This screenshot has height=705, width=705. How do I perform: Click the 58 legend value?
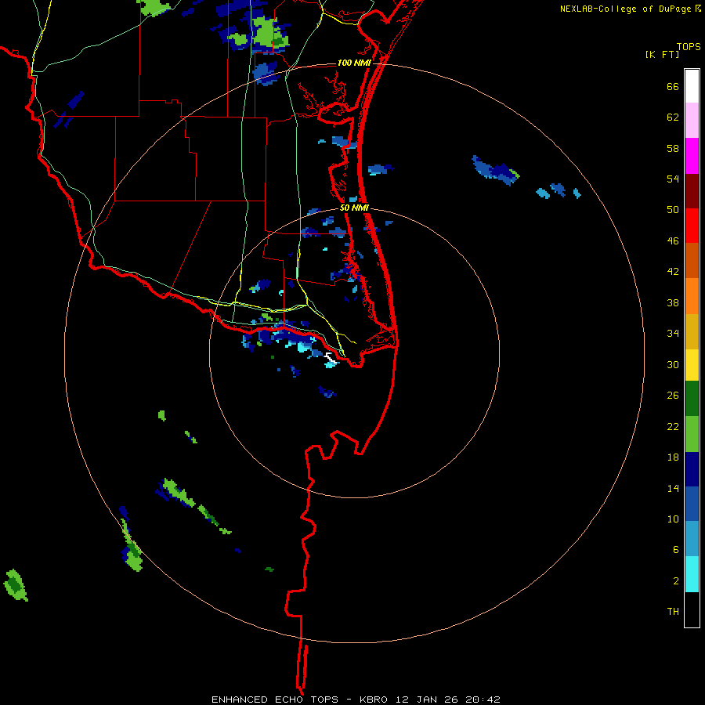point(673,148)
